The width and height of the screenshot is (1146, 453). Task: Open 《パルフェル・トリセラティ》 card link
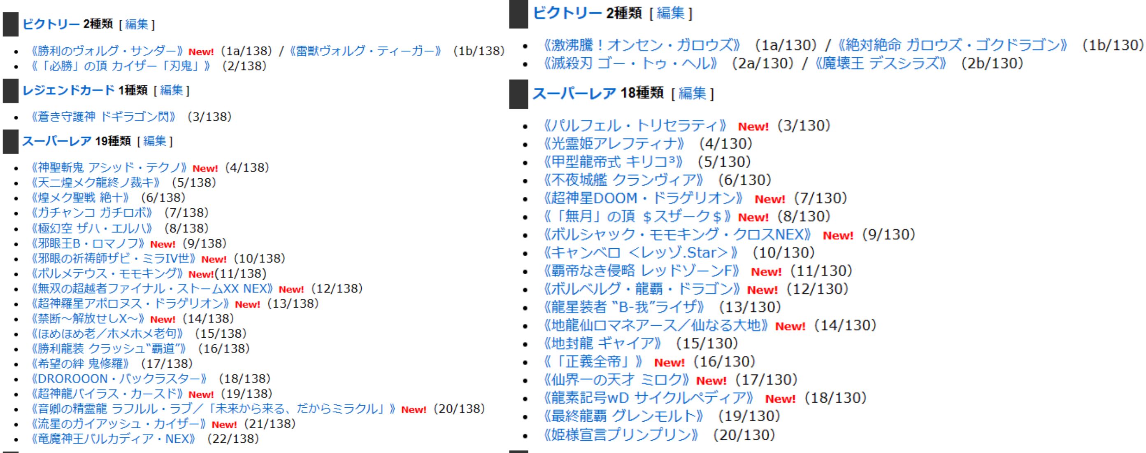635,126
